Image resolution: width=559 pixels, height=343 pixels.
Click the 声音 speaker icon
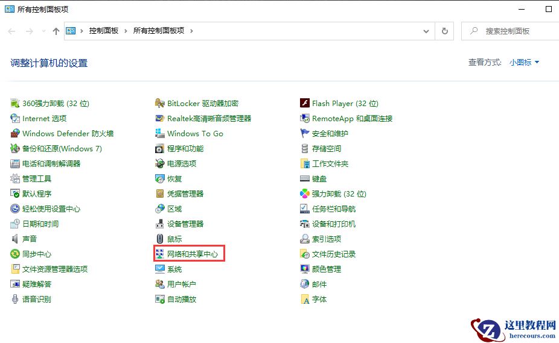coord(15,239)
